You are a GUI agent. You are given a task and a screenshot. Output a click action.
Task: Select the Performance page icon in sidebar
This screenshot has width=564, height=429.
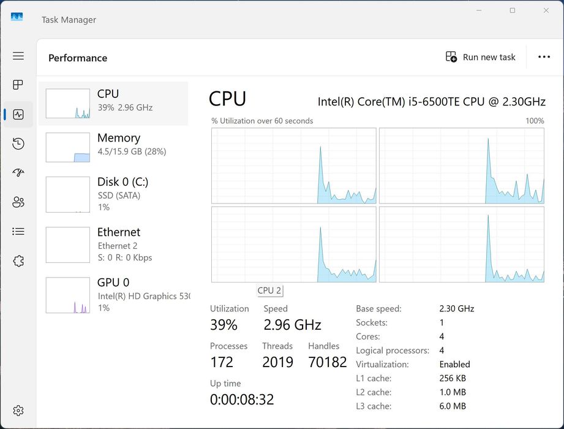pyautogui.click(x=18, y=115)
